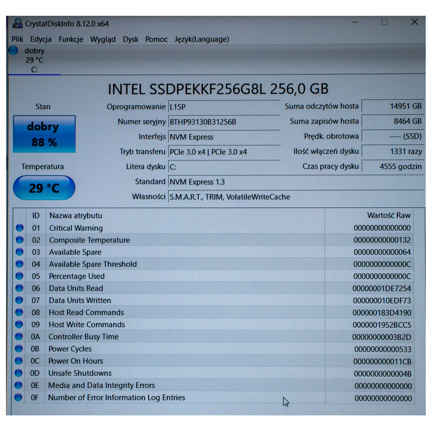432x432 pixels.
Task: Click status circle for Critical Warning row
Action: click(x=20, y=228)
